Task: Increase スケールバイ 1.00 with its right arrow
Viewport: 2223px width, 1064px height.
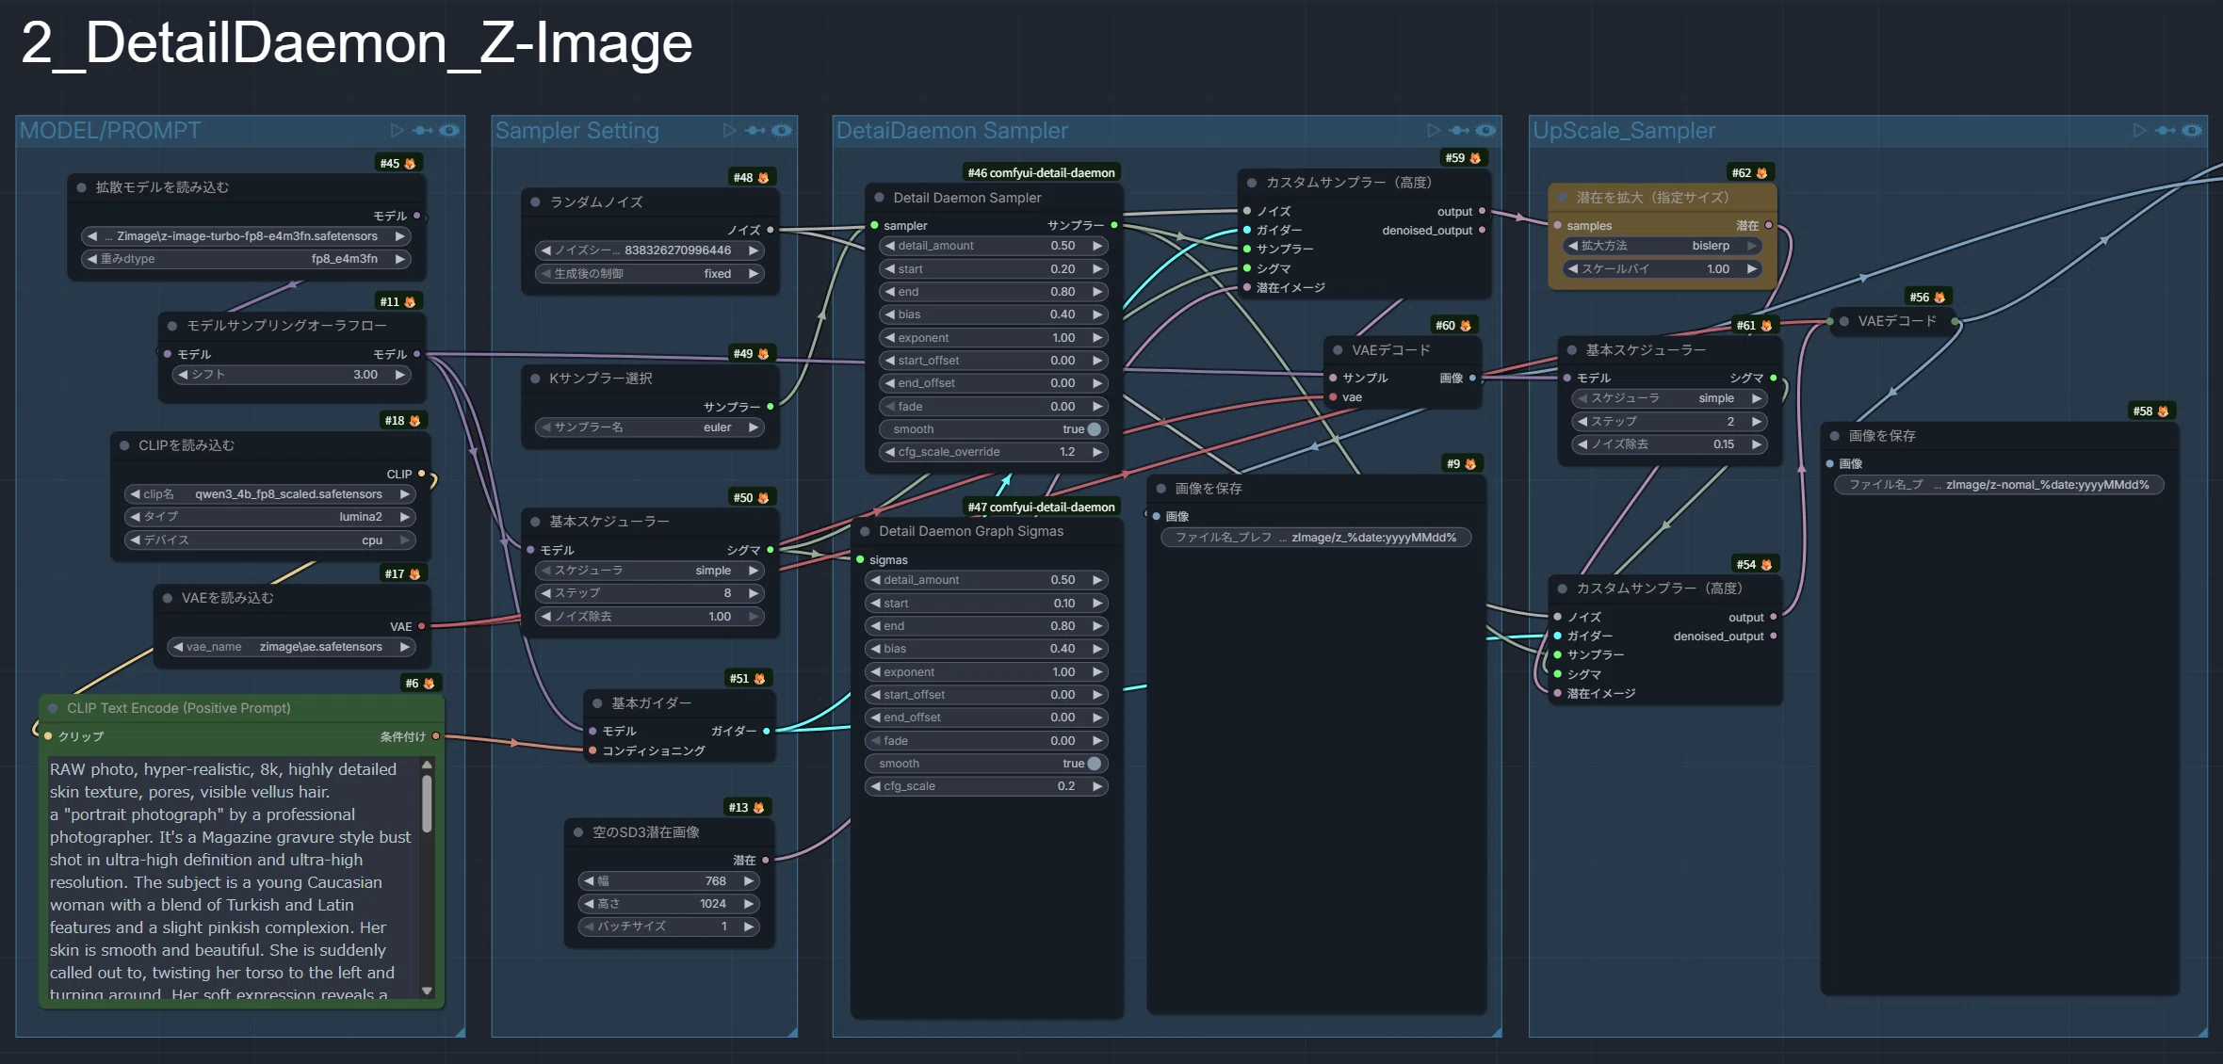Action: [x=1752, y=269]
